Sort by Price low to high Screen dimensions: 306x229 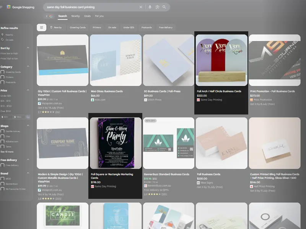pyautogui.click(x=9, y=53)
